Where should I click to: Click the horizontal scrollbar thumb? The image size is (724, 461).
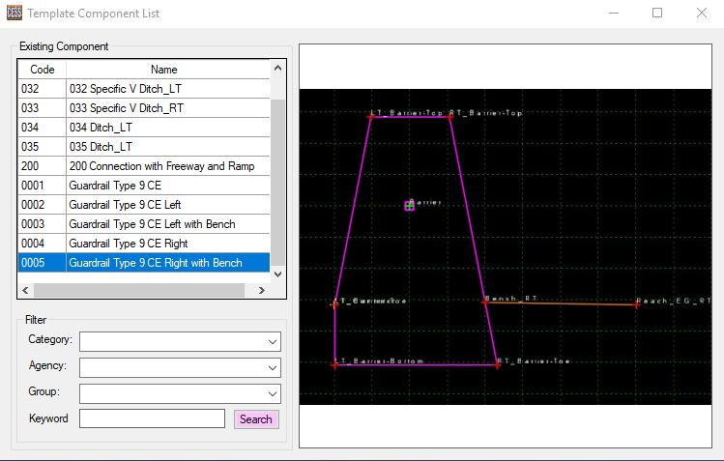click(x=139, y=290)
